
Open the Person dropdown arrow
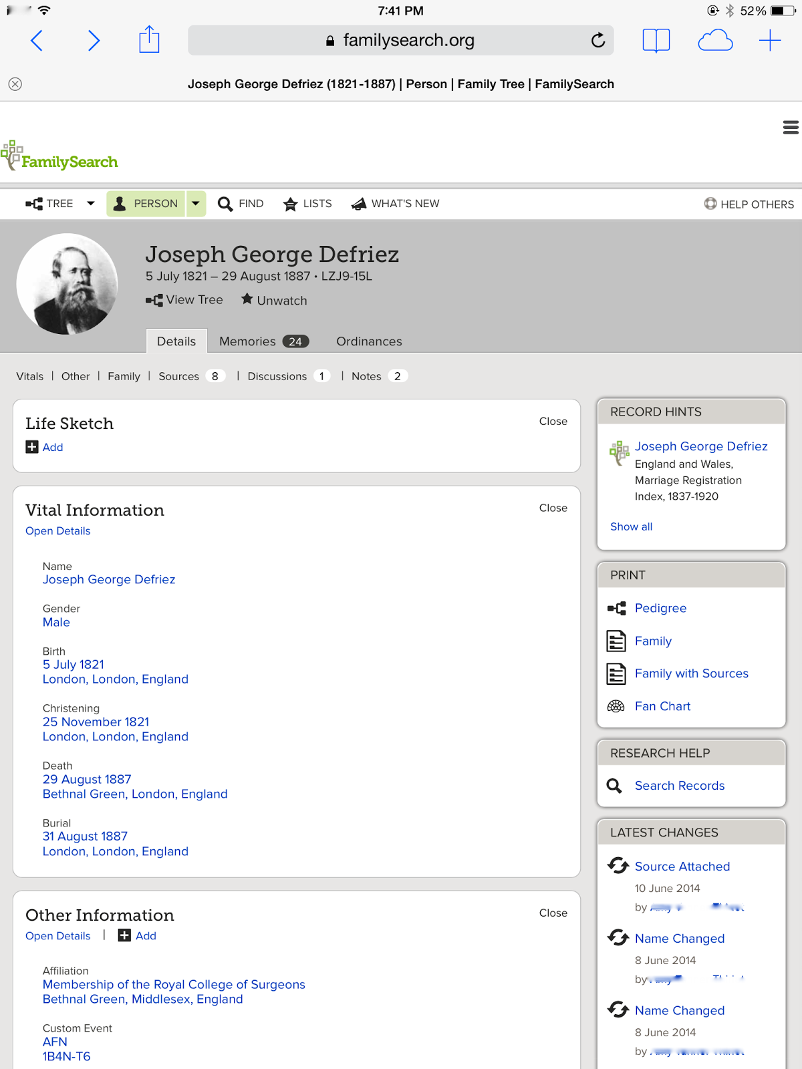pyautogui.click(x=196, y=203)
